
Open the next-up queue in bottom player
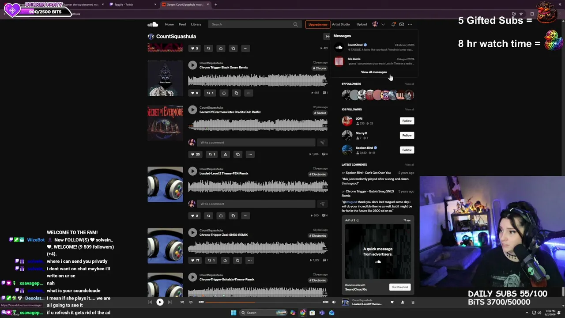pyautogui.click(x=413, y=302)
